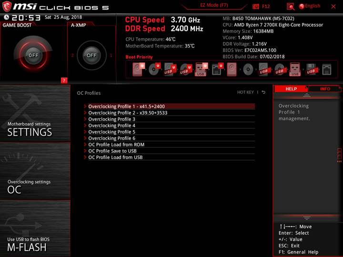Select the UEFI USB key boot icon
The image size is (343, 257).
pos(201,69)
